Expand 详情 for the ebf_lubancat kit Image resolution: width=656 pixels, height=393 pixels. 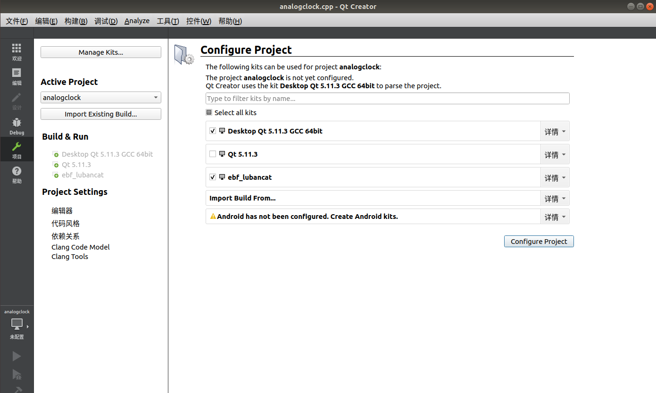pos(555,177)
